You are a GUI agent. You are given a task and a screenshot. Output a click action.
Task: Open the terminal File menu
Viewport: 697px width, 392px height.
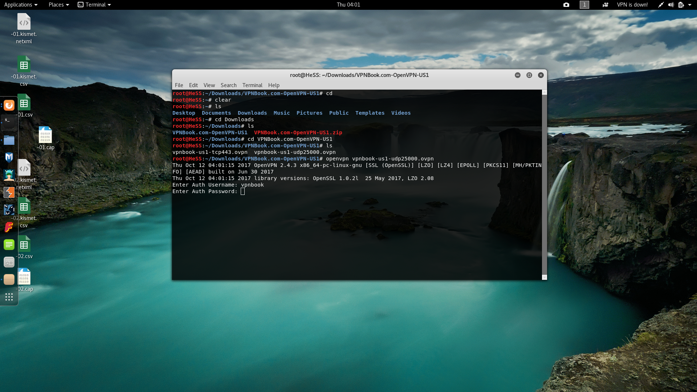coord(179,85)
